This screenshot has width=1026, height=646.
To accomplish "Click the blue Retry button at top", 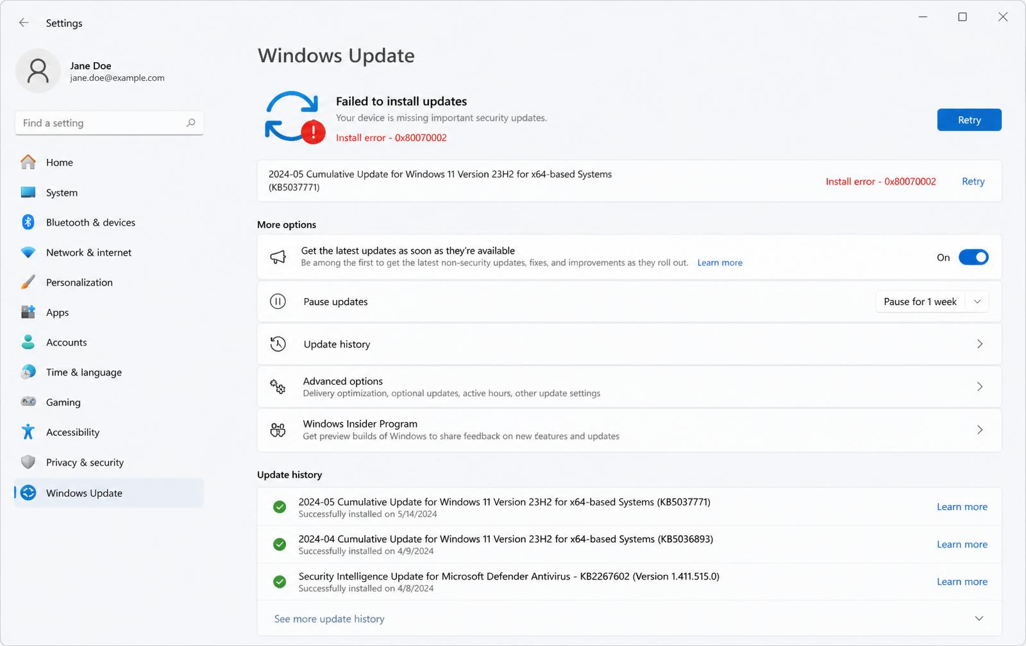I will [969, 120].
